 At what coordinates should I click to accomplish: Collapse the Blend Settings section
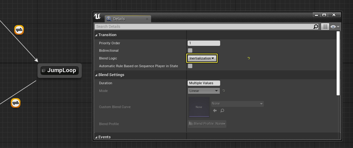[x=96, y=75]
